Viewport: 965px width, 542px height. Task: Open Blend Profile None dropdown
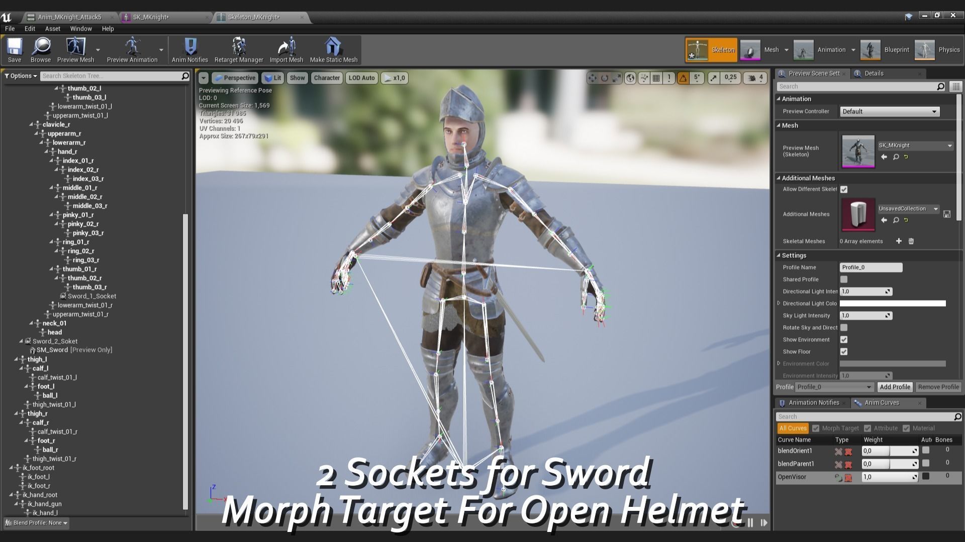point(36,522)
